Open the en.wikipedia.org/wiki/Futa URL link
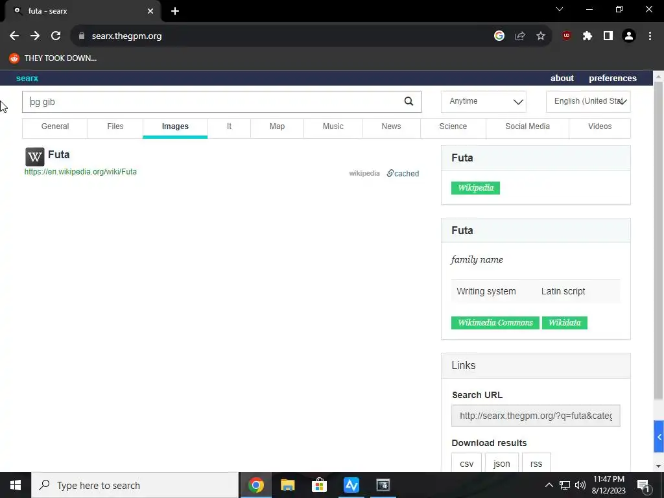The width and height of the screenshot is (664, 498). pyautogui.click(x=80, y=172)
